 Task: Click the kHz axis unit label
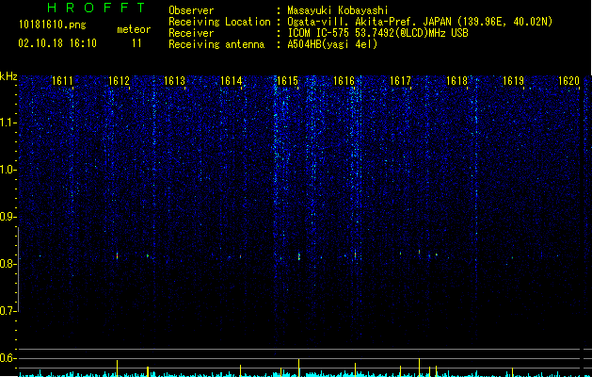point(8,76)
